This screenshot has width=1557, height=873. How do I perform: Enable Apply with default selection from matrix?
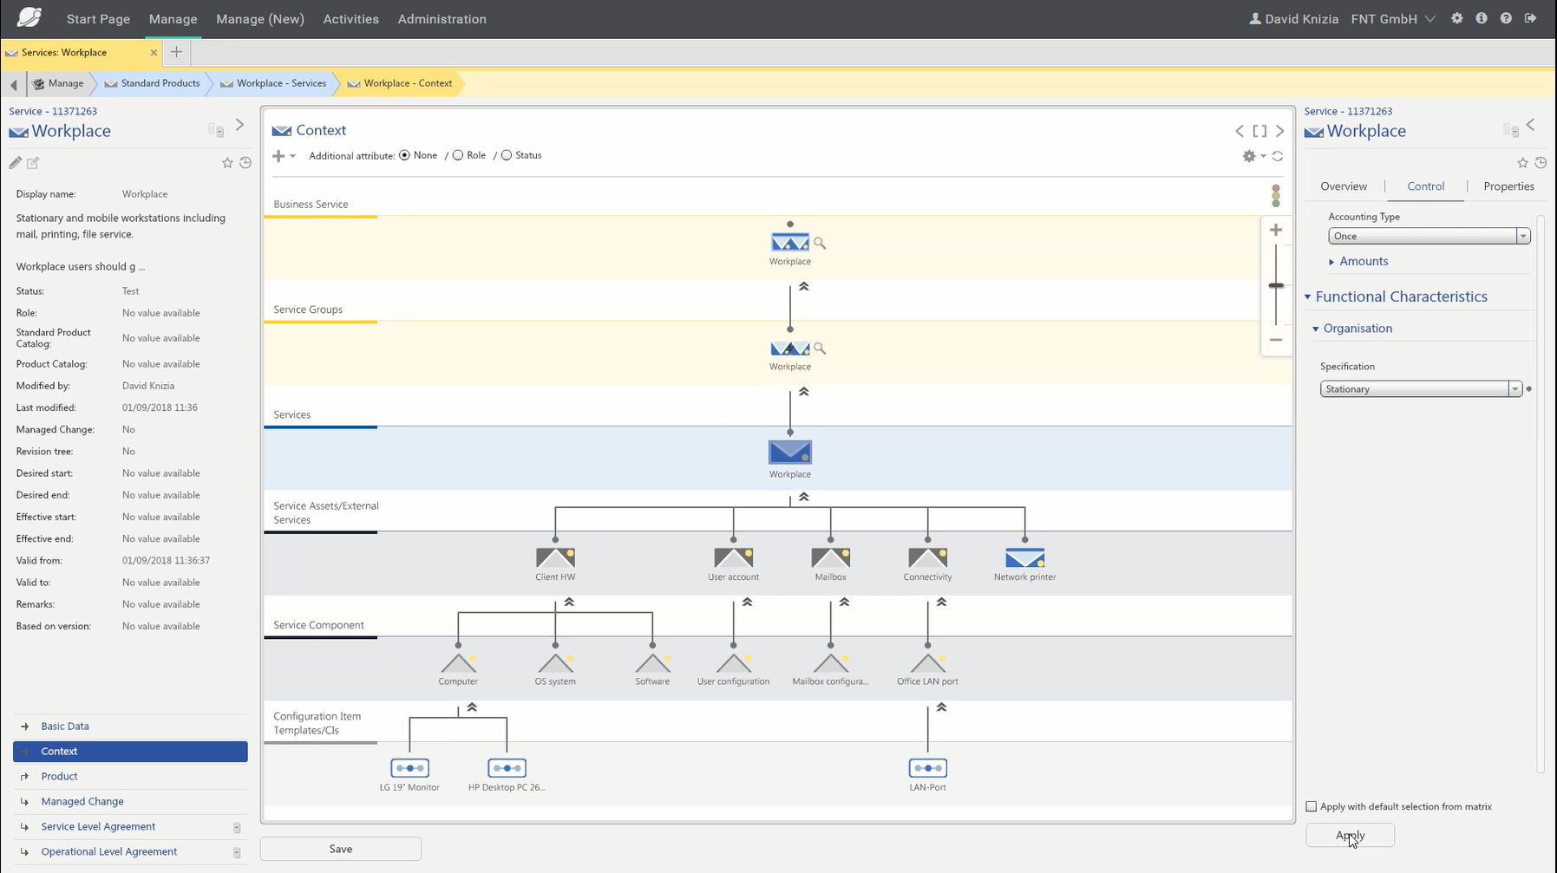click(1312, 806)
